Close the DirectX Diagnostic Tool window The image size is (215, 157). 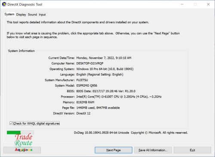click(x=208, y=4)
